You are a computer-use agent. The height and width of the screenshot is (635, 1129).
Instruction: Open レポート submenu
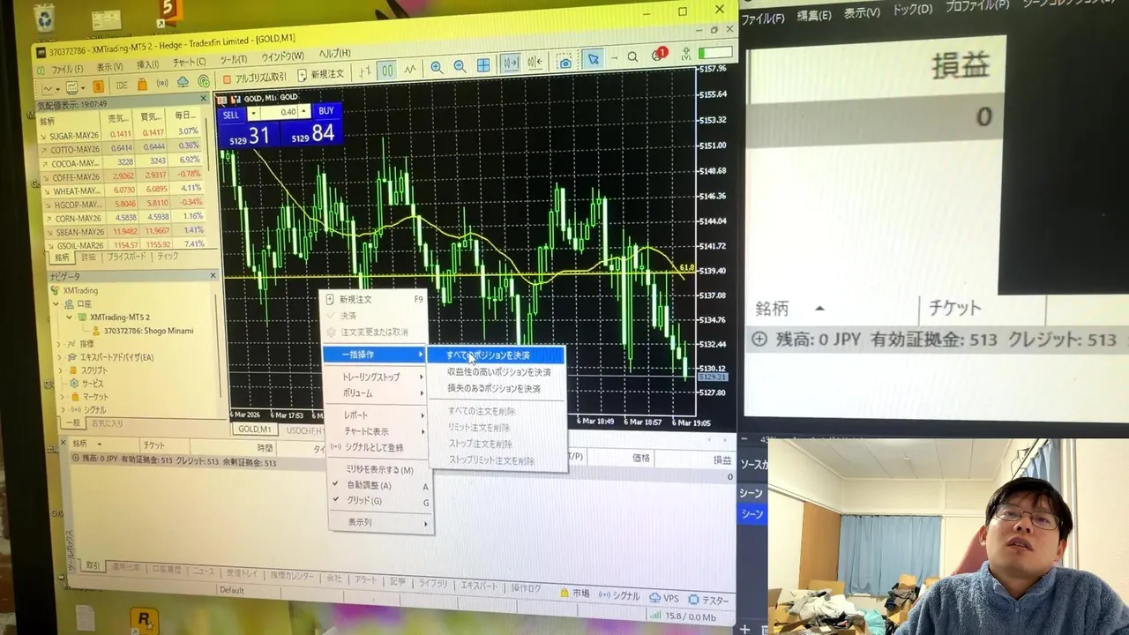(x=378, y=415)
